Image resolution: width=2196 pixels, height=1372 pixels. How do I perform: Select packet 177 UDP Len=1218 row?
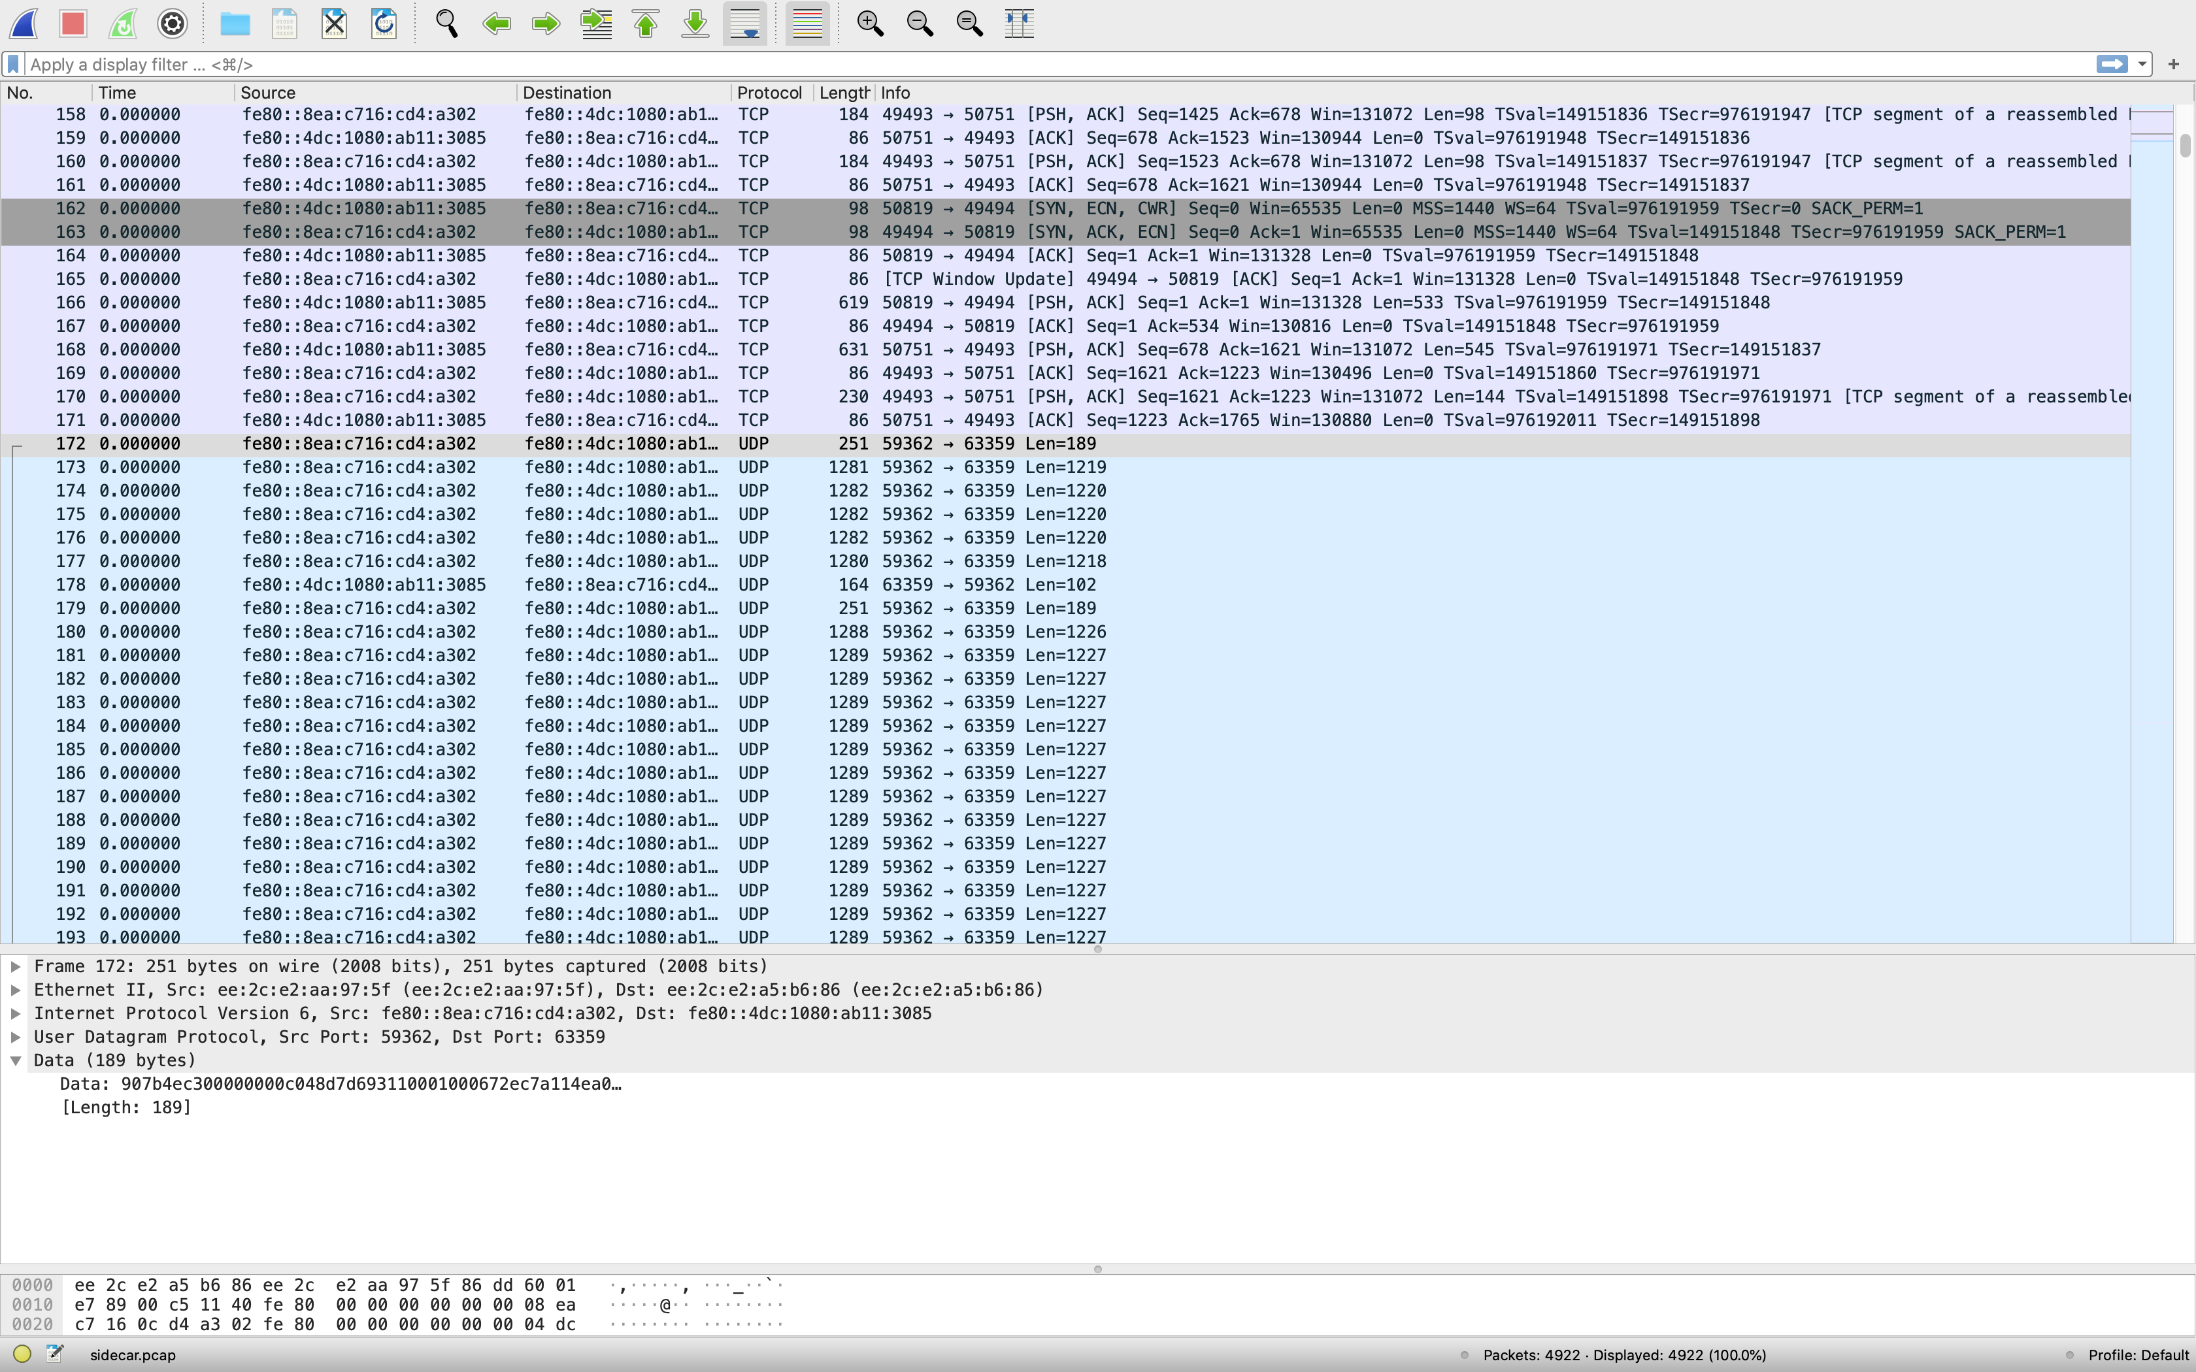click(1065, 562)
